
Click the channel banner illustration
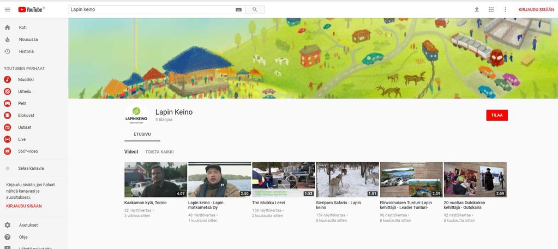(313, 58)
